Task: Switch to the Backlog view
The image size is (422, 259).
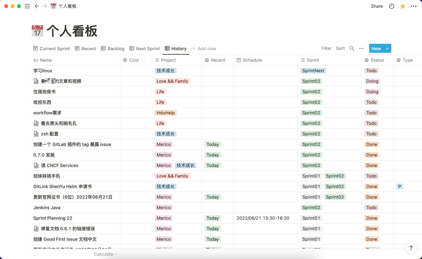Action: pyautogui.click(x=113, y=48)
